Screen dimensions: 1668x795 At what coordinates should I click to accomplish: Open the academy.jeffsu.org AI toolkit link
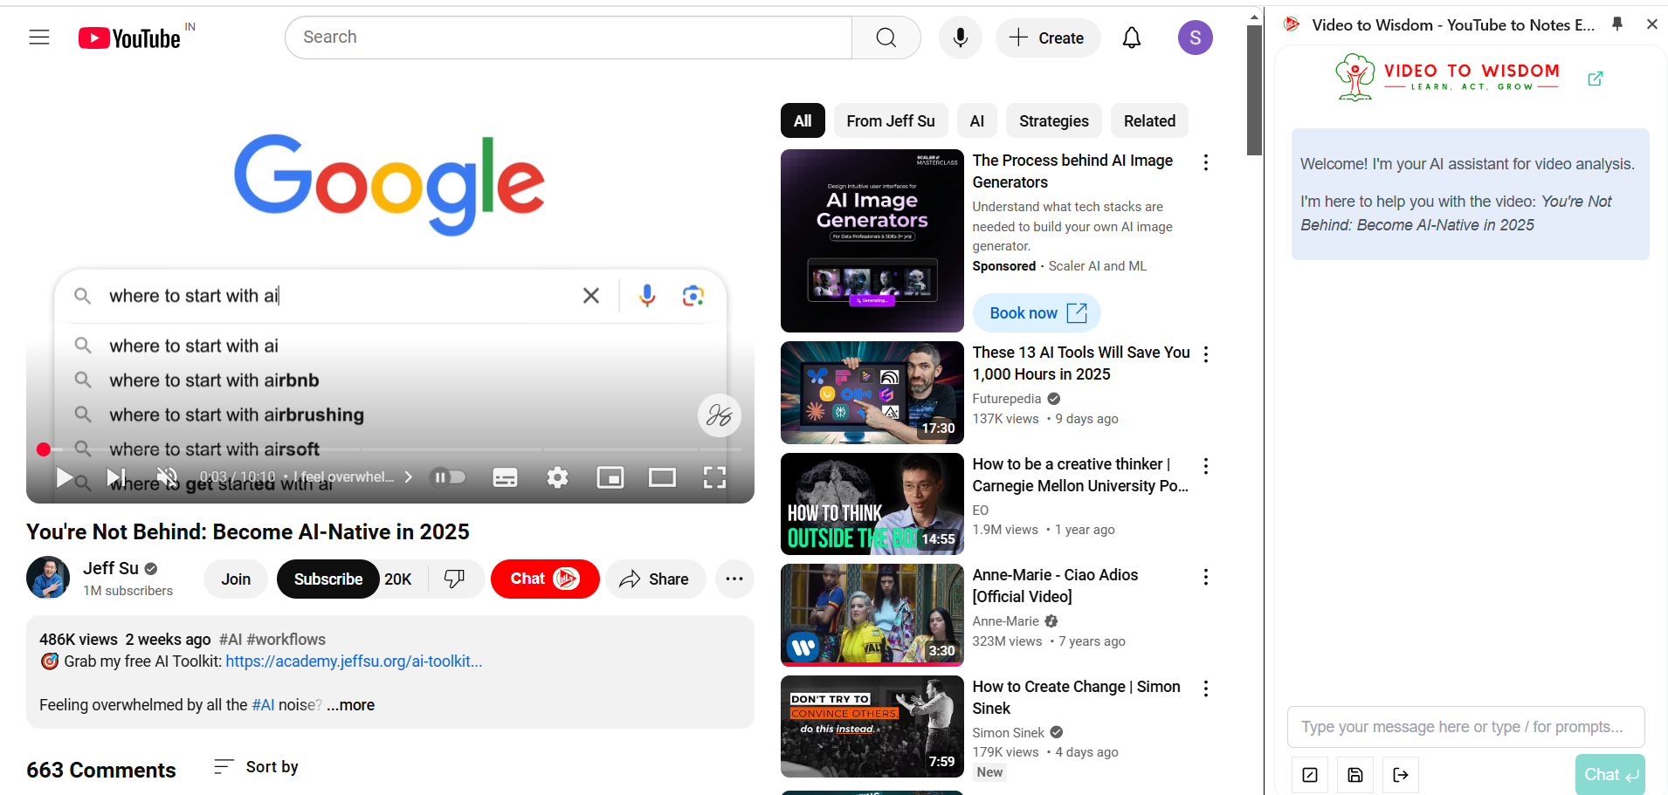point(354,661)
